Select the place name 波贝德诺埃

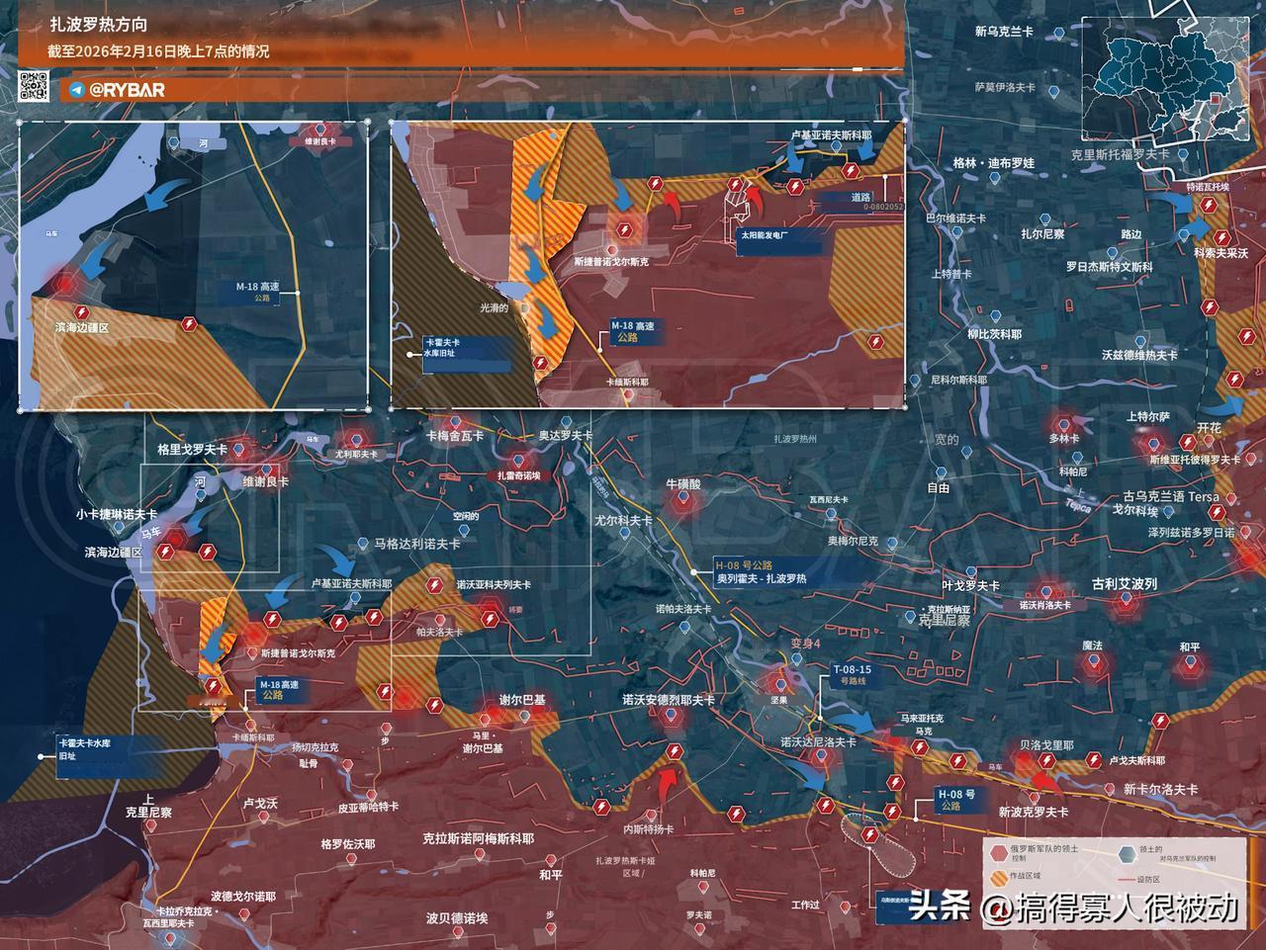457,918
